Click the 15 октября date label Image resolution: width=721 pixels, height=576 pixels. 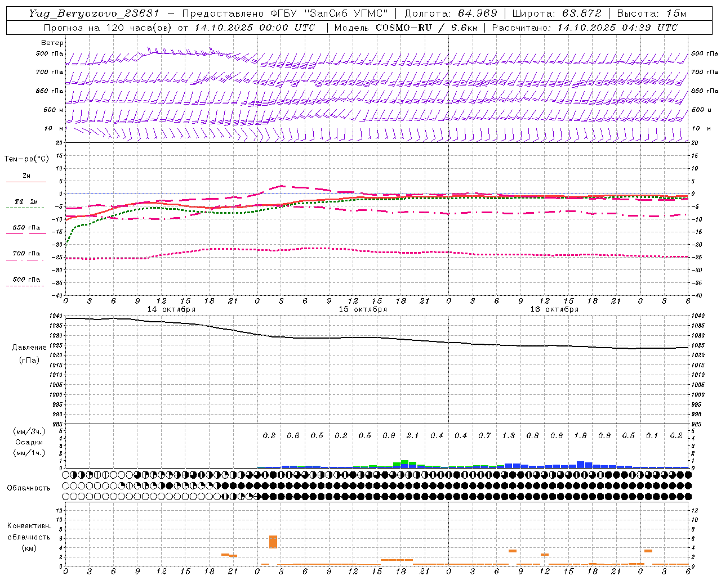(363, 309)
